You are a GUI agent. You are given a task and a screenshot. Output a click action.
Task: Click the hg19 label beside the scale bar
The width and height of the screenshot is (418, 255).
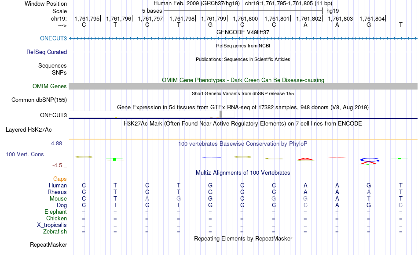click(333, 11)
